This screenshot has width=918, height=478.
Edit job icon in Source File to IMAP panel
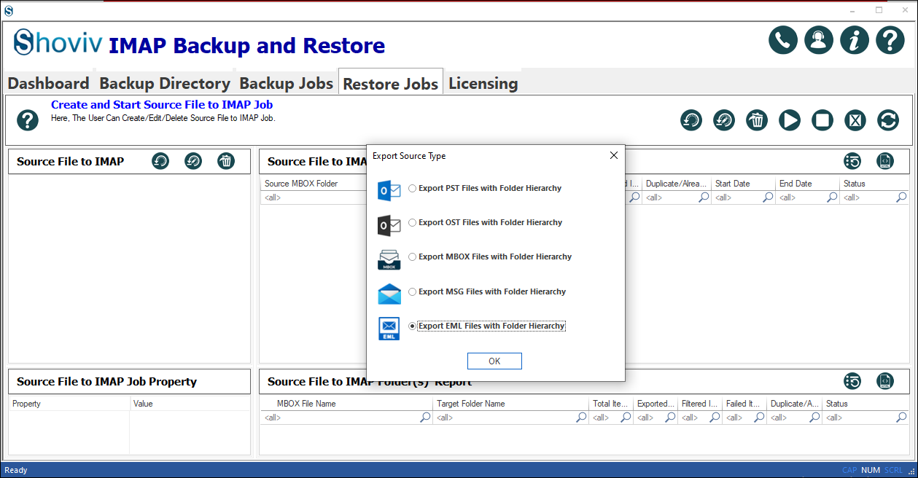(x=193, y=161)
